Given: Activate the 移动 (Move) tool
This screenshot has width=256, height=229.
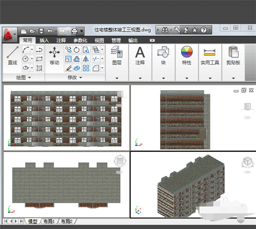Looking at the screenshot, I should [54, 53].
